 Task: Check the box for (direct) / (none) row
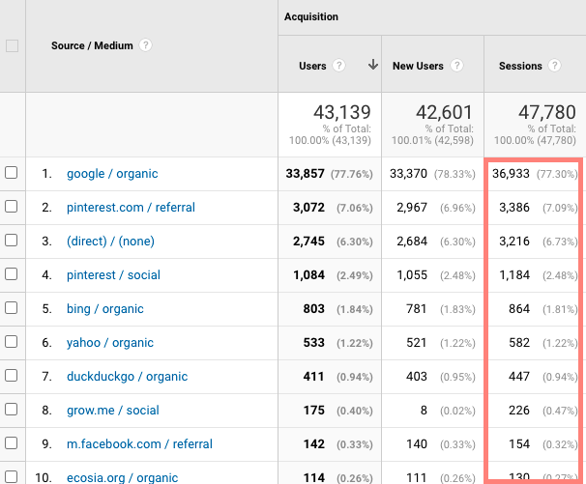click(12, 241)
